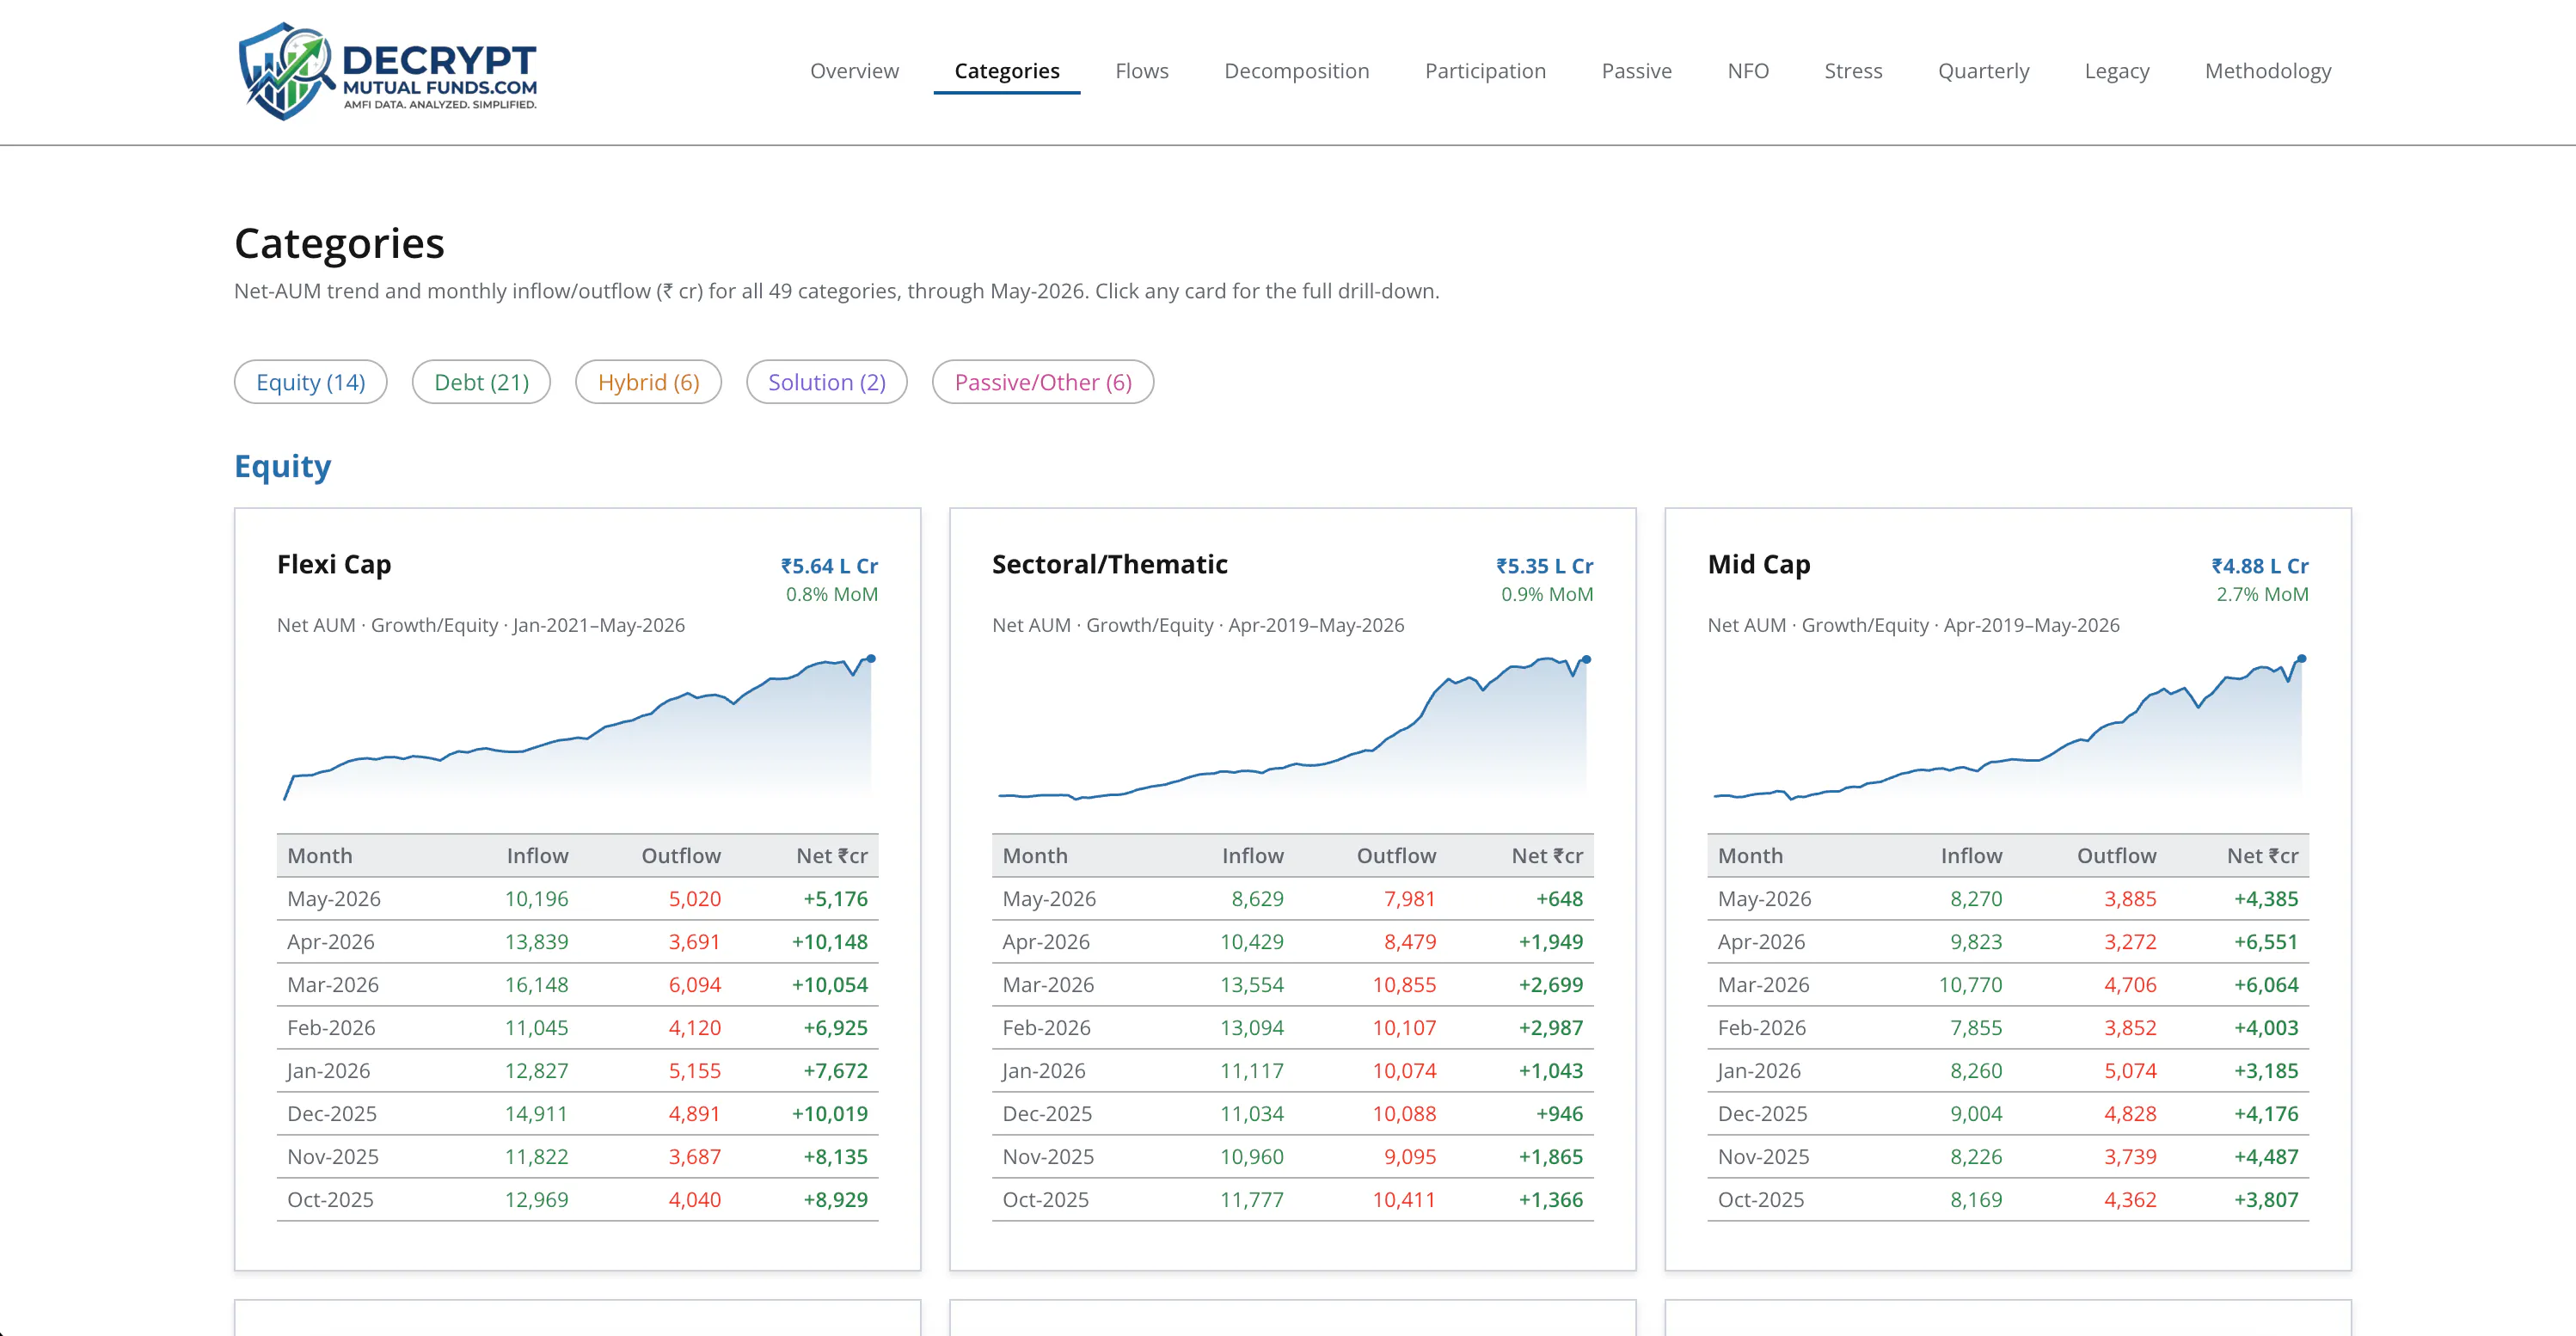The height and width of the screenshot is (1336, 2576).
Task: Click the 2.7% MoM figure on Mid Cap
Action: (x=2263, y=594)
